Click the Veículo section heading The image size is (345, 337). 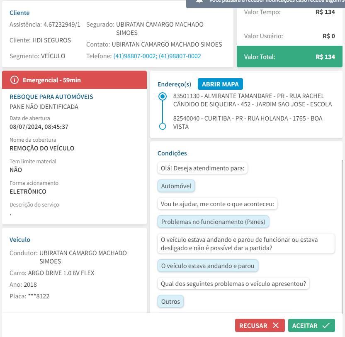20,239
